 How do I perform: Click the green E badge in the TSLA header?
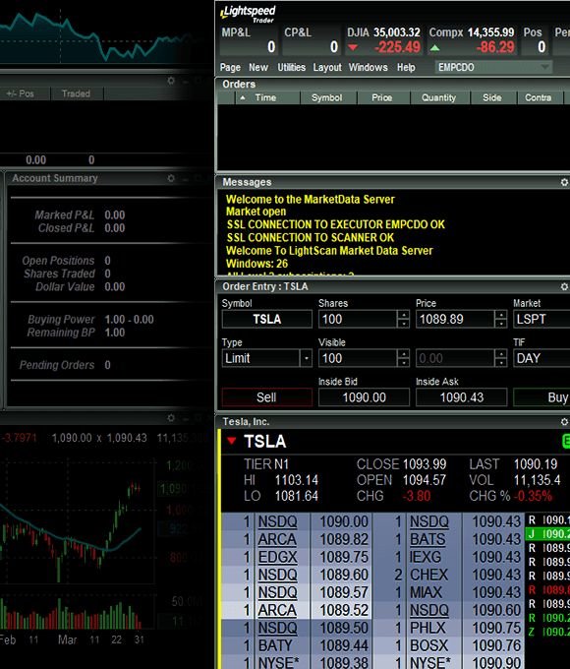coord(566,441)
